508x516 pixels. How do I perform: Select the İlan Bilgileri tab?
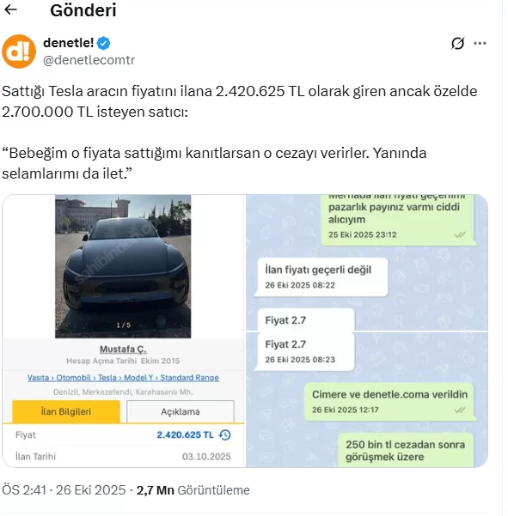tap(66, 411)
